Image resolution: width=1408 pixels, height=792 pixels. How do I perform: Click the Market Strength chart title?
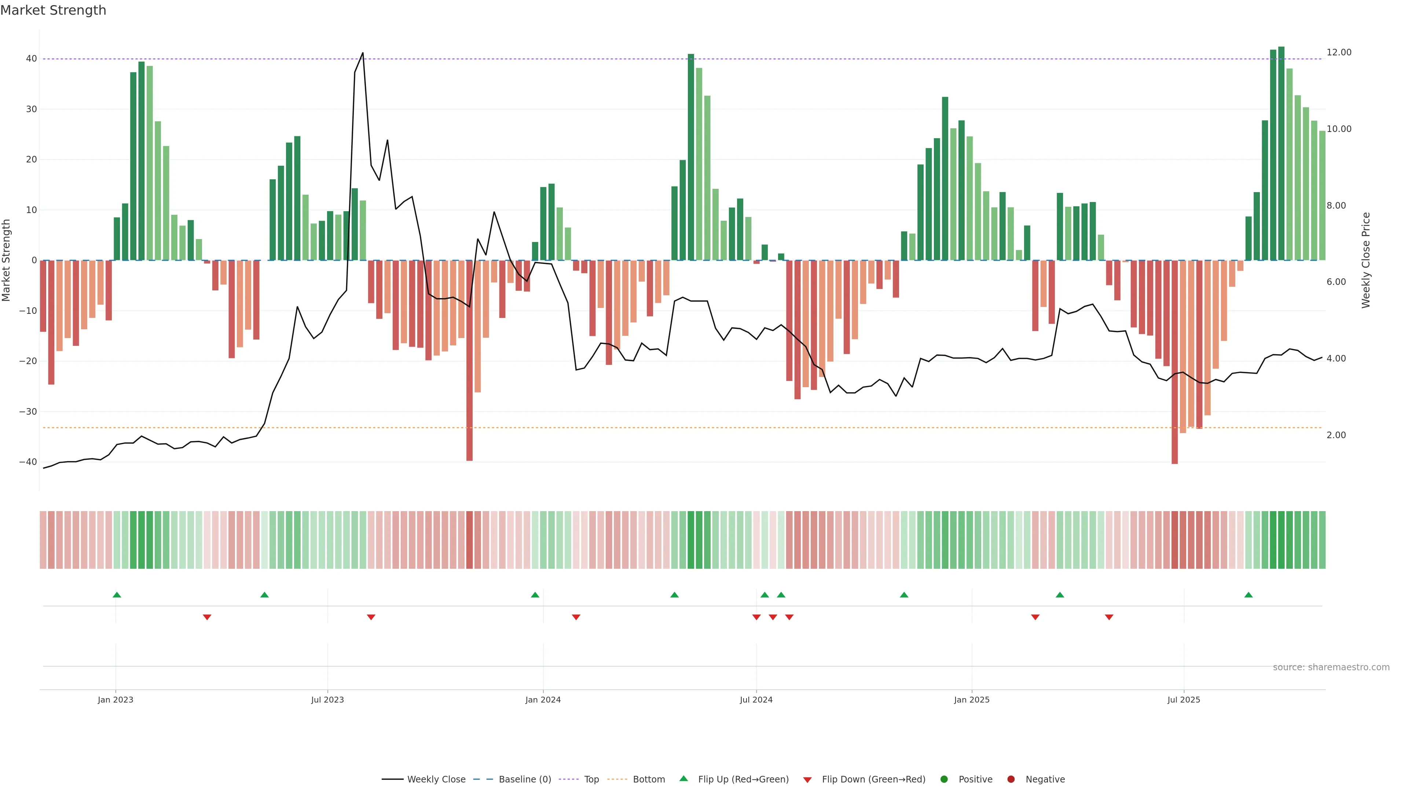coord(53,10)
